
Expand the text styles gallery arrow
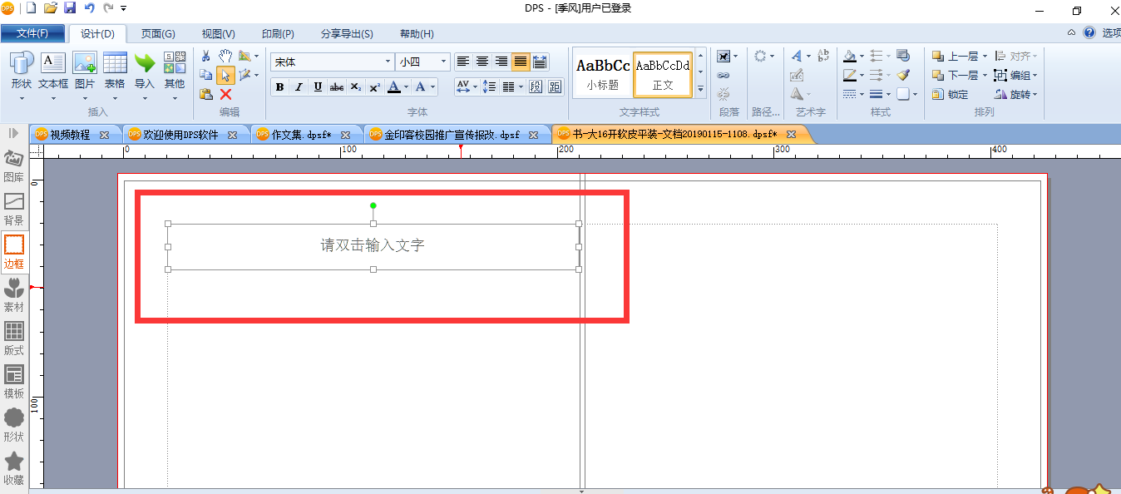(700, 89)
